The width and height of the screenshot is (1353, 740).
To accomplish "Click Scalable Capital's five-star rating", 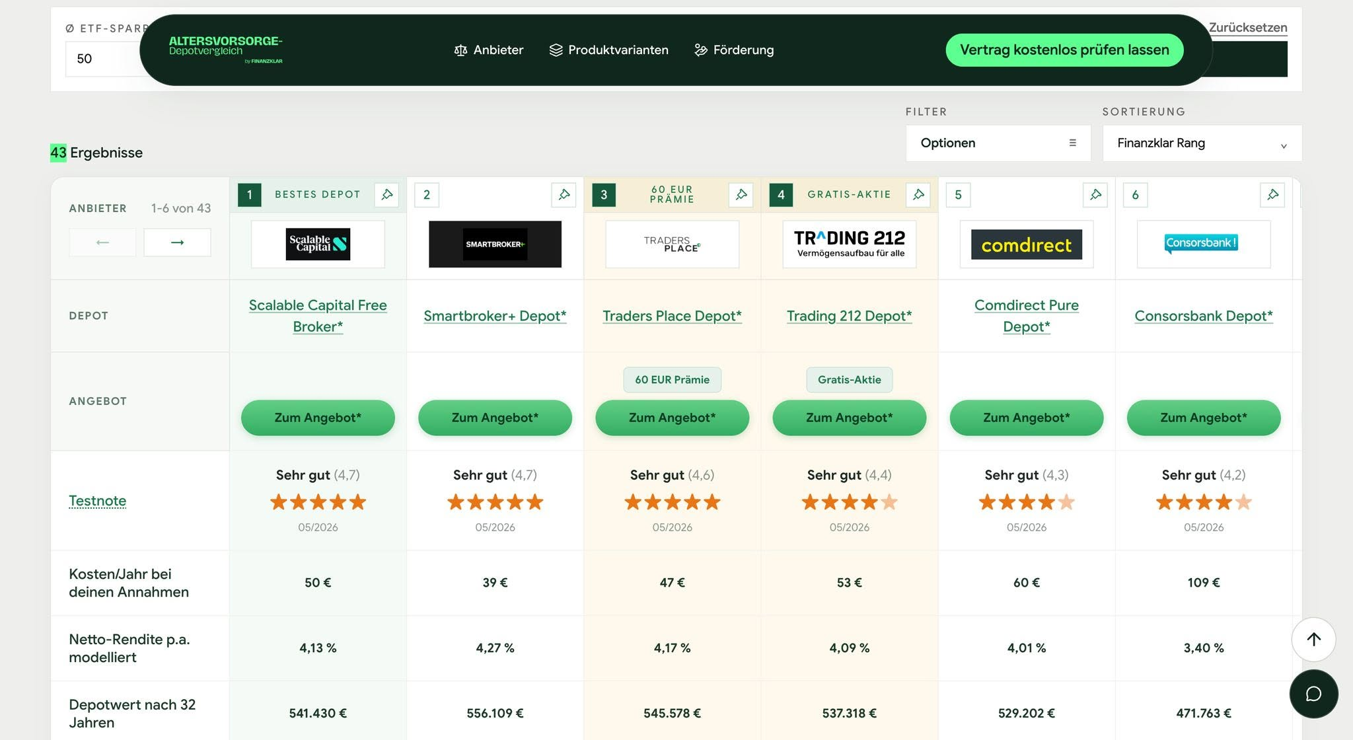I will point(318,502).
